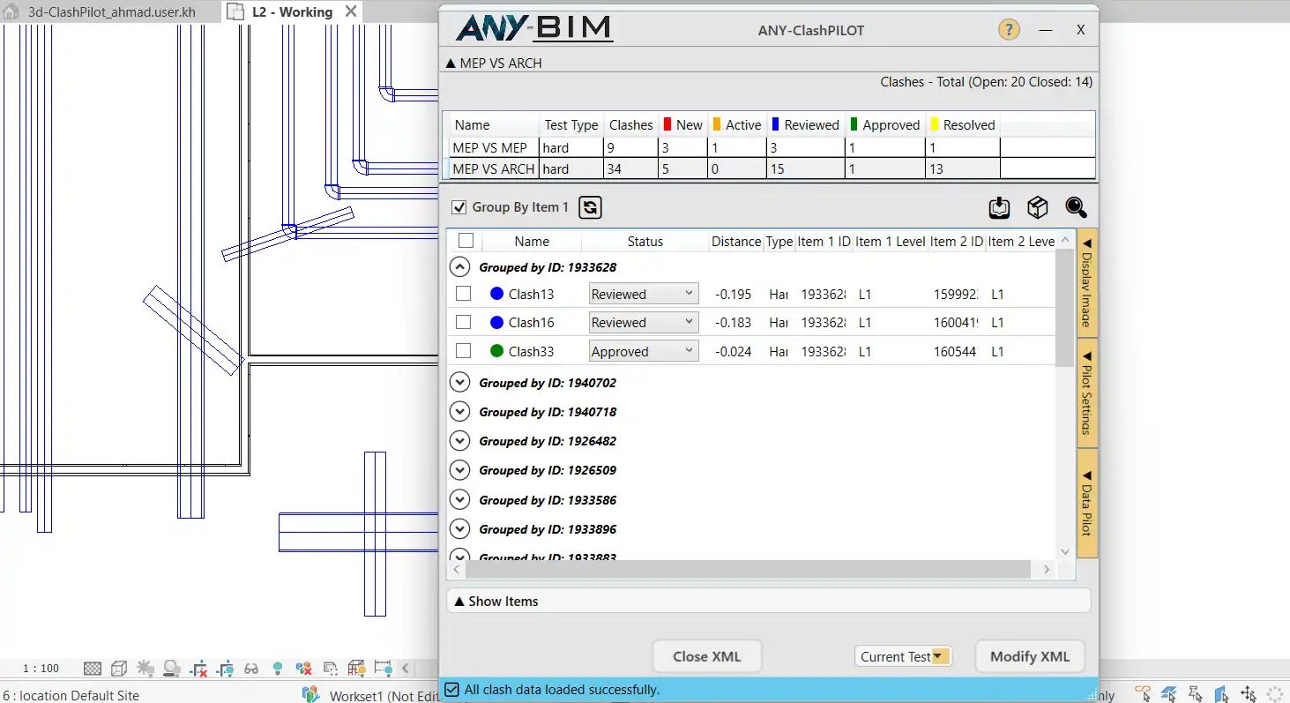Select the L2 - Working view tab
Viewport: 1290px width, 703px height.
292,12
